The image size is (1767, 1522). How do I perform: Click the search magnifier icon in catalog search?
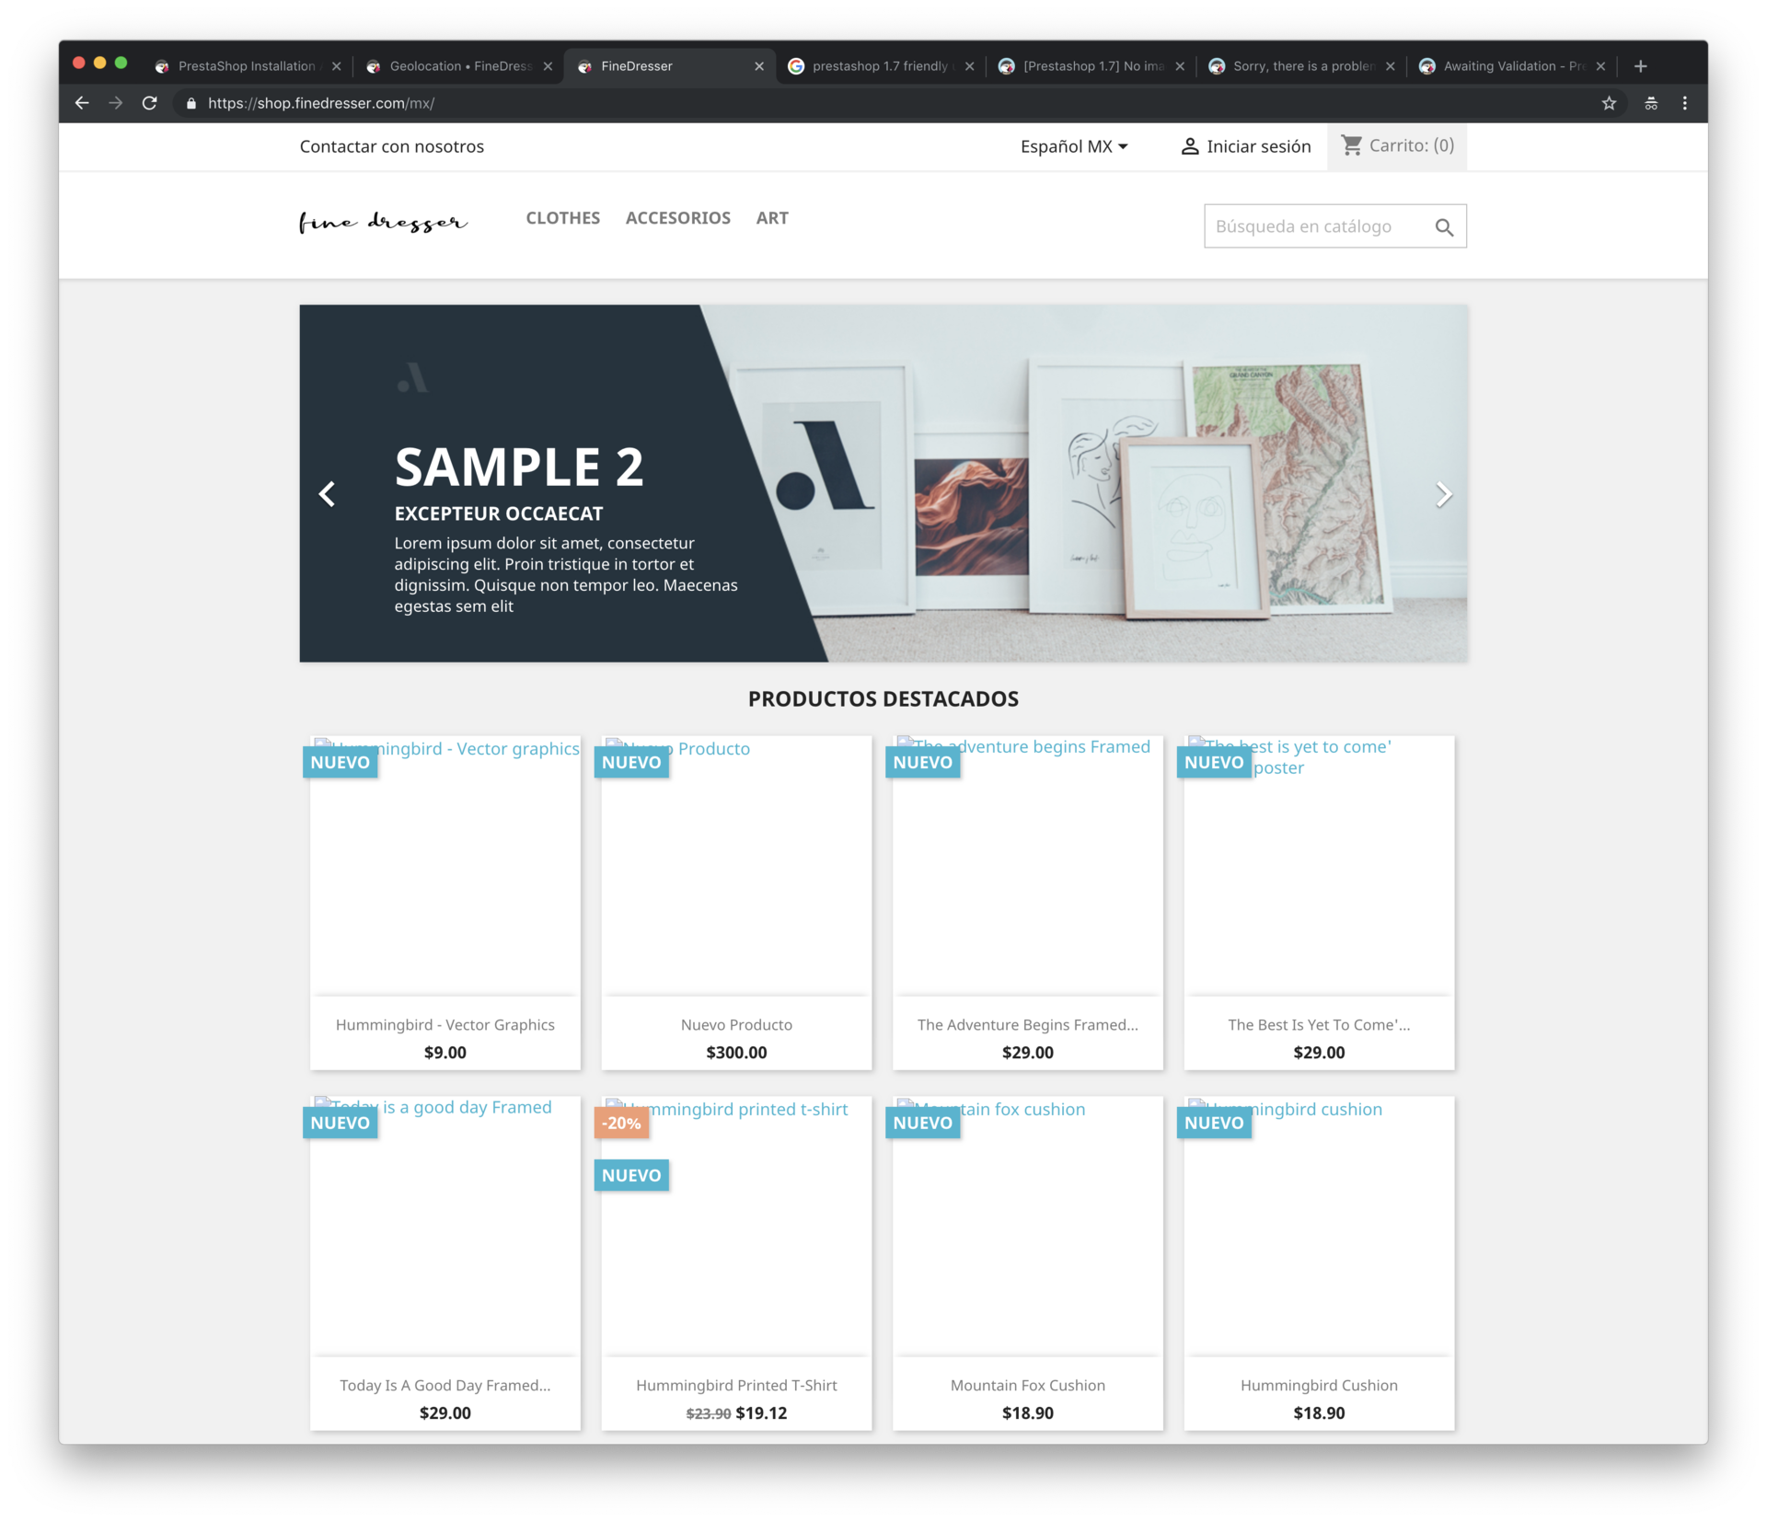[x=1444, y=227]
